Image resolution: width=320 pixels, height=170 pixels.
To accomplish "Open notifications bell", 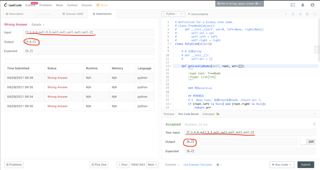I will [x=303, y=5].
